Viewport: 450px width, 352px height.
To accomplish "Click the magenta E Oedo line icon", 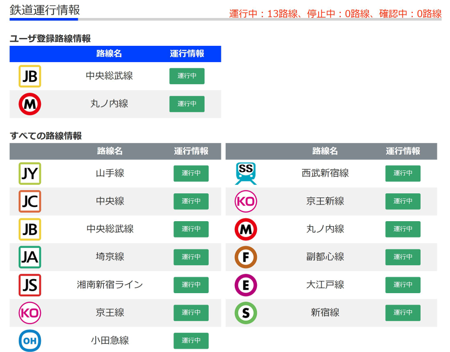I will [246, 285].
